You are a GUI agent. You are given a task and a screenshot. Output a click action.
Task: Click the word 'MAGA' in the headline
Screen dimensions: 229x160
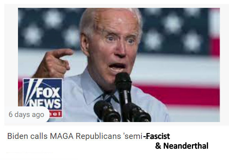(x=62, y=136)
